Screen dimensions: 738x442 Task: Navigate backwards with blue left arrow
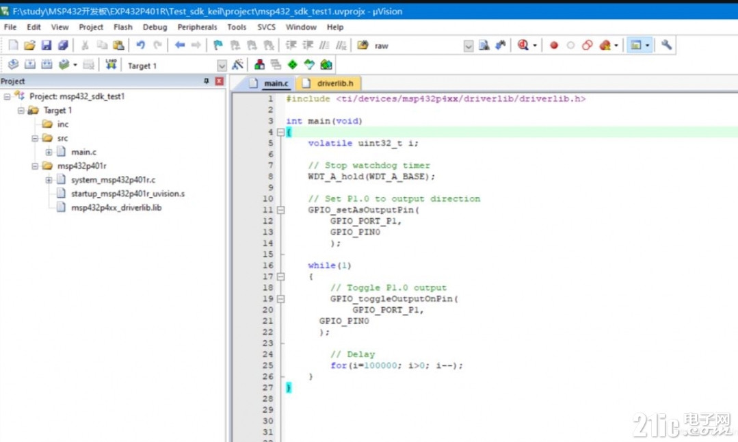pyautogui.click(x=180, y=45)
